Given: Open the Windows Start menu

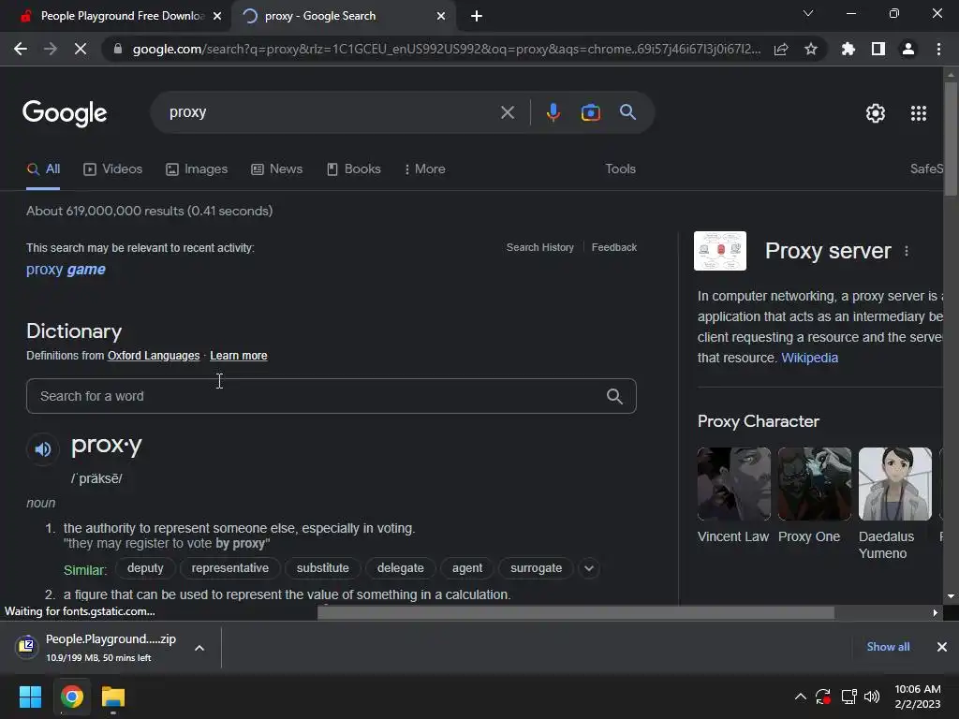Looking at the screenshot, I should pyautogui.click(x=30, y=697).
